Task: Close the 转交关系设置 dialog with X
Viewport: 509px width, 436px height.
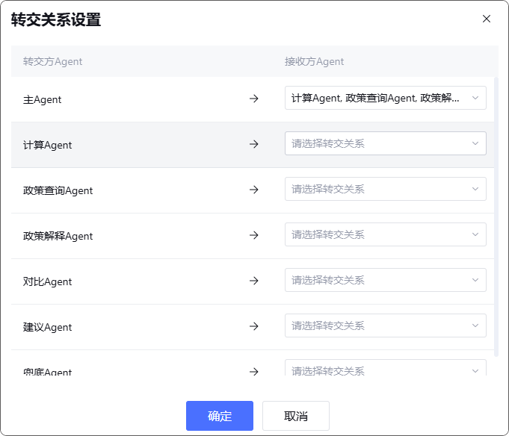Action: [x=487, y=19]
